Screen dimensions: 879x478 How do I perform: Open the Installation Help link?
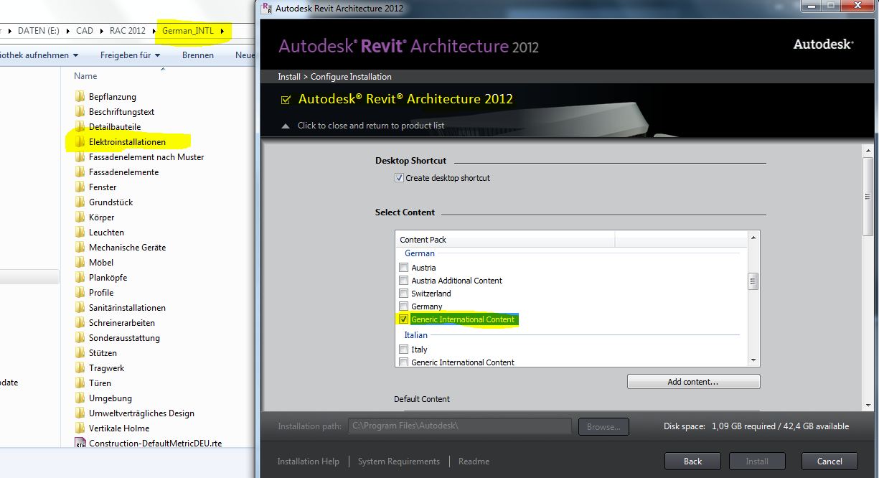[x=309, y=461]
